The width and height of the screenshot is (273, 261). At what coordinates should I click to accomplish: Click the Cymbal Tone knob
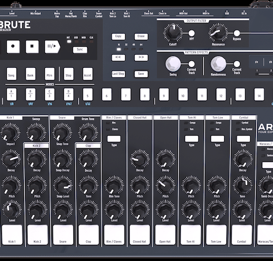coord(242,185)
